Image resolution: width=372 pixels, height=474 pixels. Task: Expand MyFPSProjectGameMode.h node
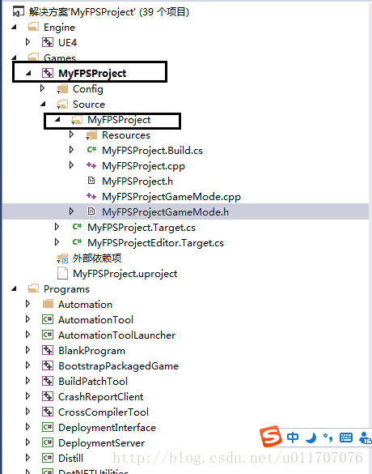[x=72, y=211]
